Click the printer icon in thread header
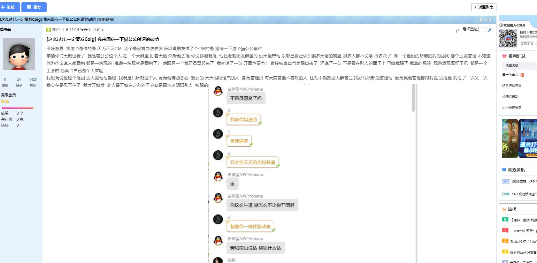This screenshot has width=537, height=263. click(481, 20)
